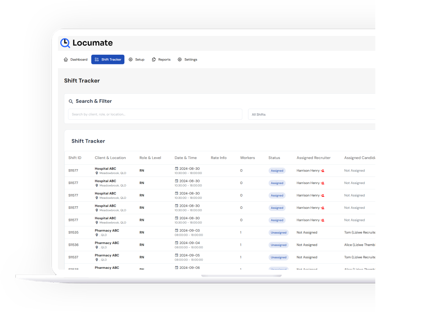431x312 pixels.
Task: Click the Unassigned badge for shift S11535
Action: pos(278,233)
